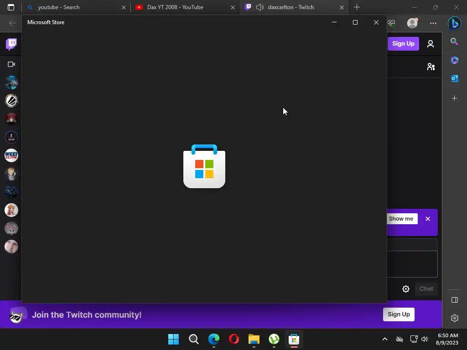Switch to the daxcarlton - Twitch tab
This screenshot has height=350, width=467.
(294, 7)
